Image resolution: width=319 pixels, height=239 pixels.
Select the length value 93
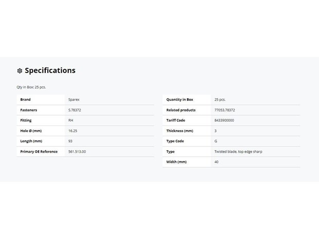coord(70,141)
